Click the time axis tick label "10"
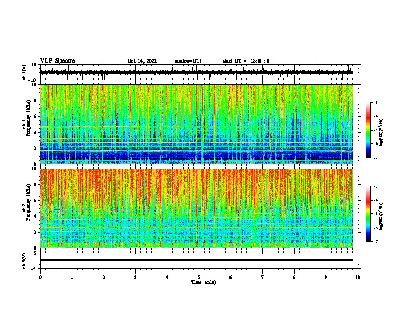Image resolution: width=403 pixels, height=311 pixels. pos(358,277)
